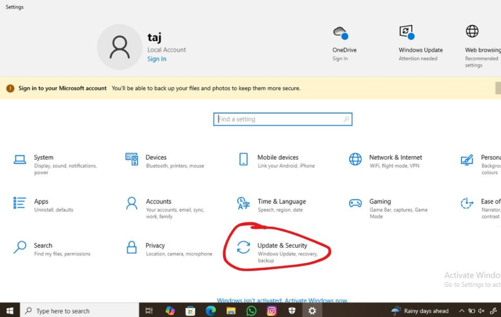This screenshot has width=501, height=317.
Task: Open the Windows Update status icon
Action: pos(407,32)
